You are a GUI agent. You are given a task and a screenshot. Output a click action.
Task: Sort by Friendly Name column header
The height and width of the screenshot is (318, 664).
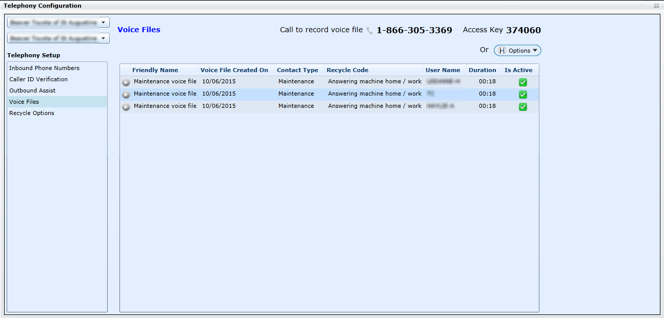tap(155, 70)
